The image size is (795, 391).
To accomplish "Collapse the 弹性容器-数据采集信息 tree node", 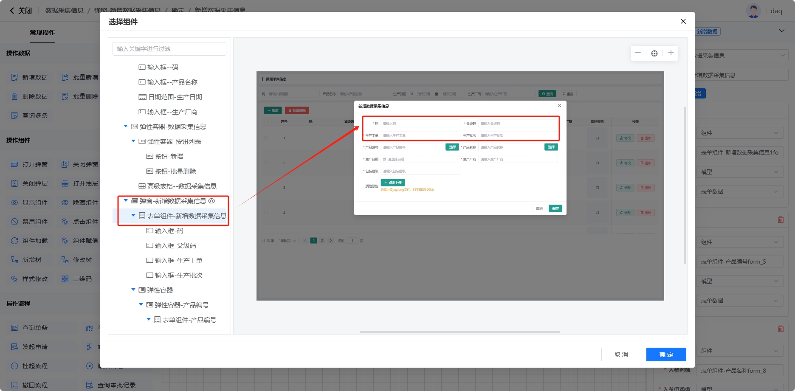I will tap(126, 127).
